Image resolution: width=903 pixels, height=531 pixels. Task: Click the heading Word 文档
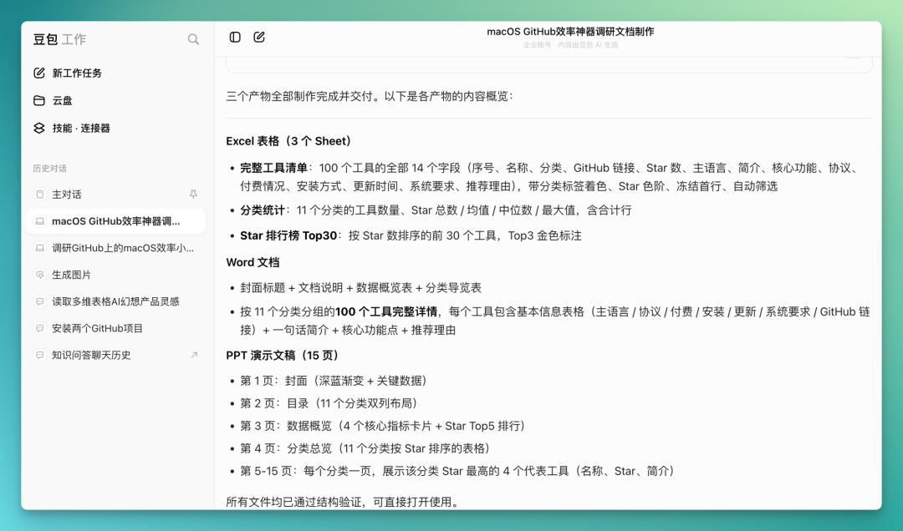pos(253,262)
